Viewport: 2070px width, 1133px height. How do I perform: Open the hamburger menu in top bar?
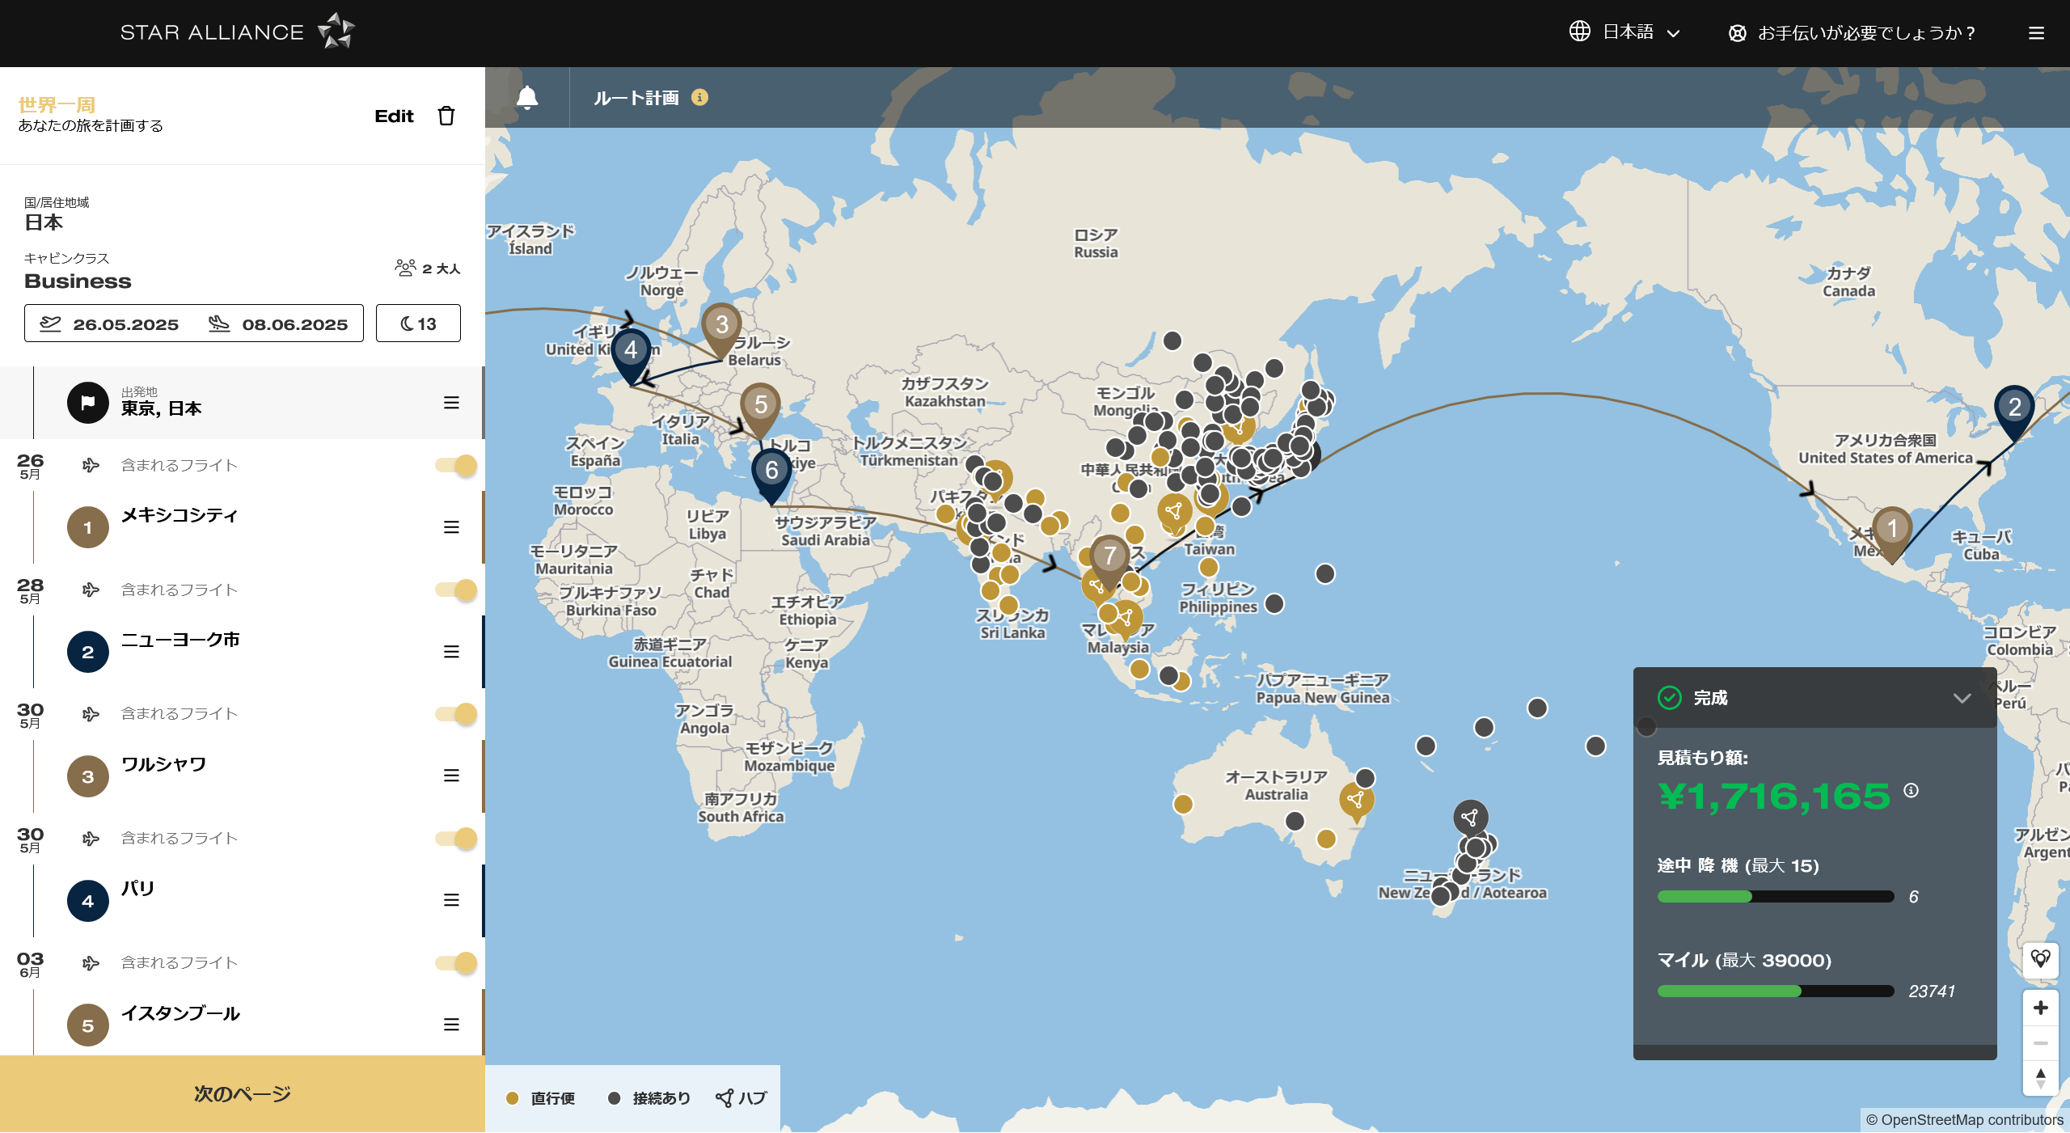(x=2036, y=33)
